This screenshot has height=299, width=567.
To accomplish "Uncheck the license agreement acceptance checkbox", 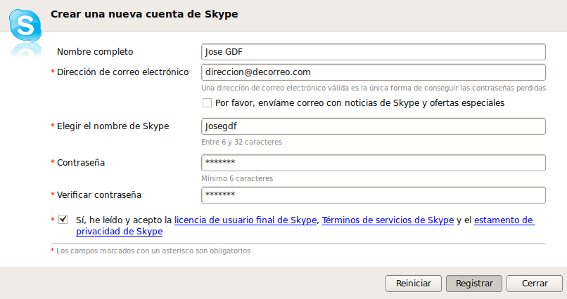I will point(63,220).
